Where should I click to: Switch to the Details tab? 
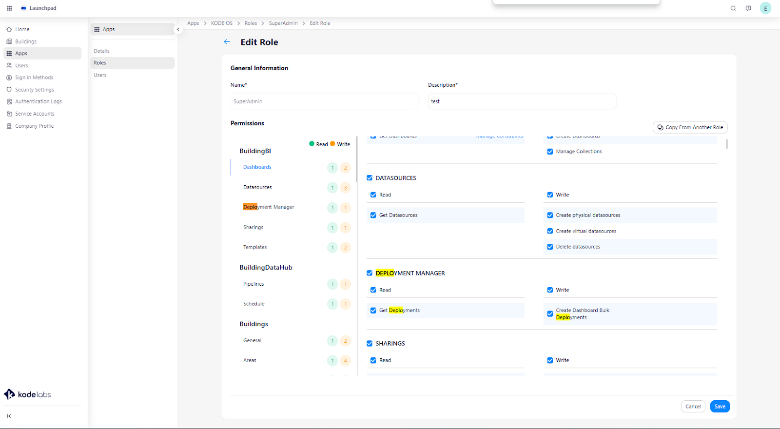point(102,51)
